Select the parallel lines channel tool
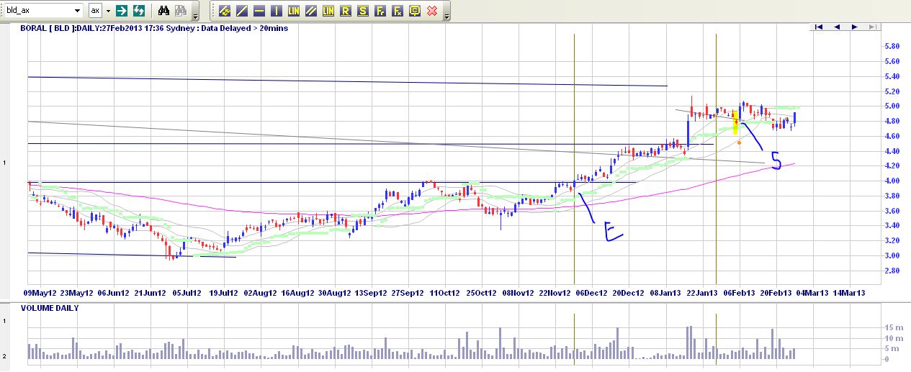 pyautogui.click(x=311, y=11)
